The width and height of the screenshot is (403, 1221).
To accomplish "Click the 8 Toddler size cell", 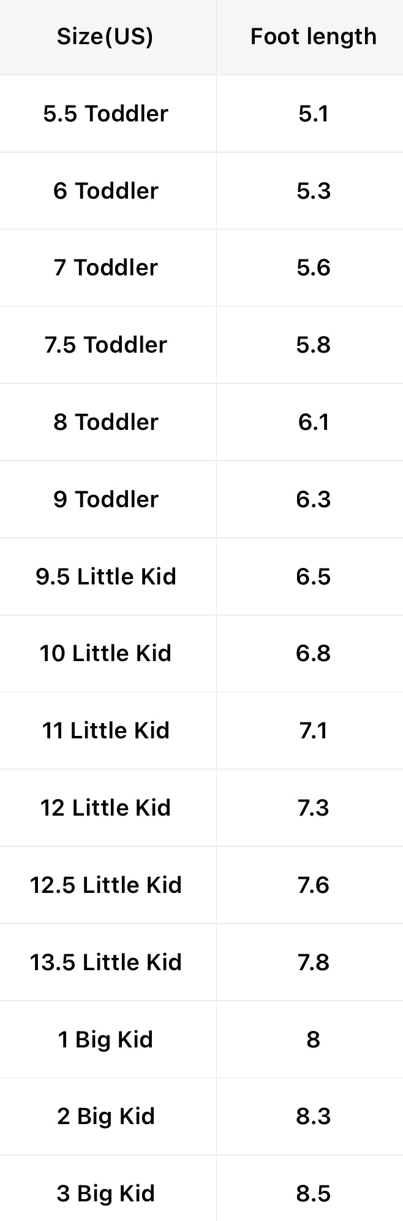I will pos(105,422).
